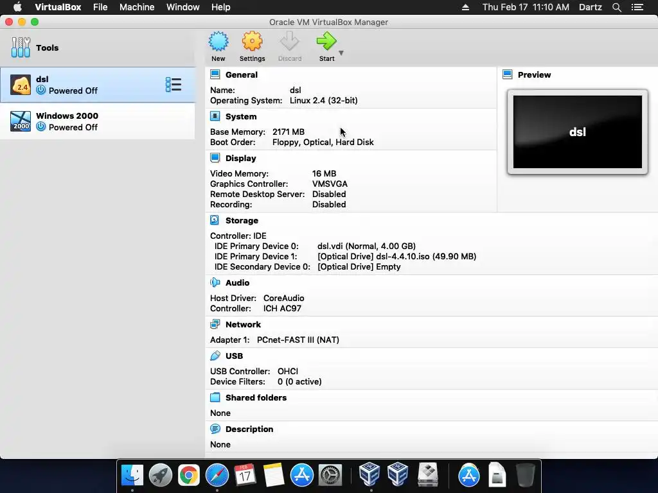Click the USB section icon

(x=215, y=356)
